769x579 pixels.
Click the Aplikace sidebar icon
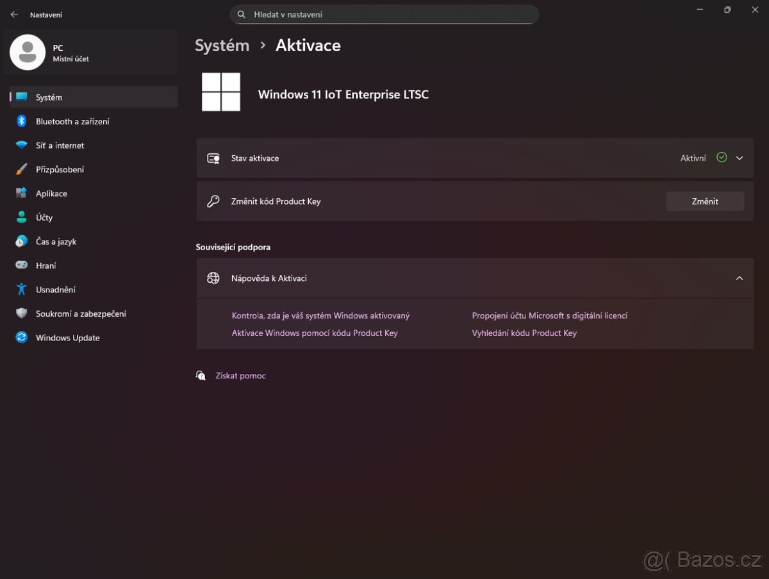(22, 194)
